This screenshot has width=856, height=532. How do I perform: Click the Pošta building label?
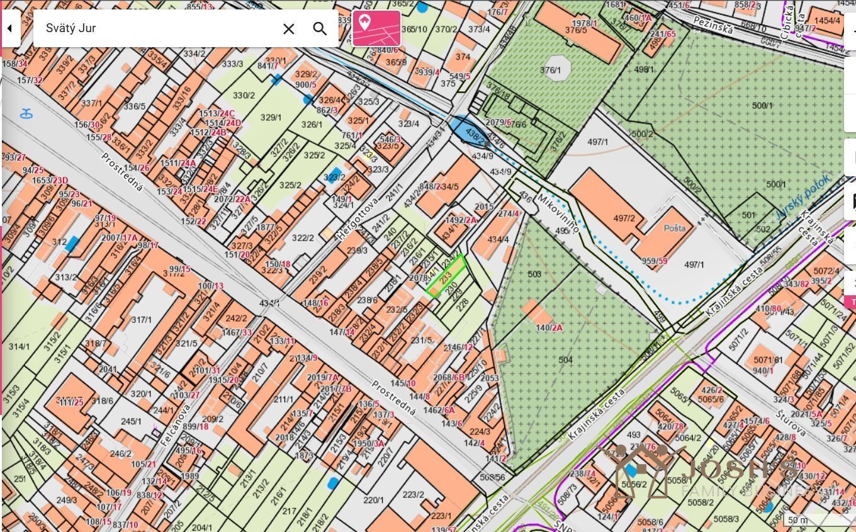coord(674,229)
